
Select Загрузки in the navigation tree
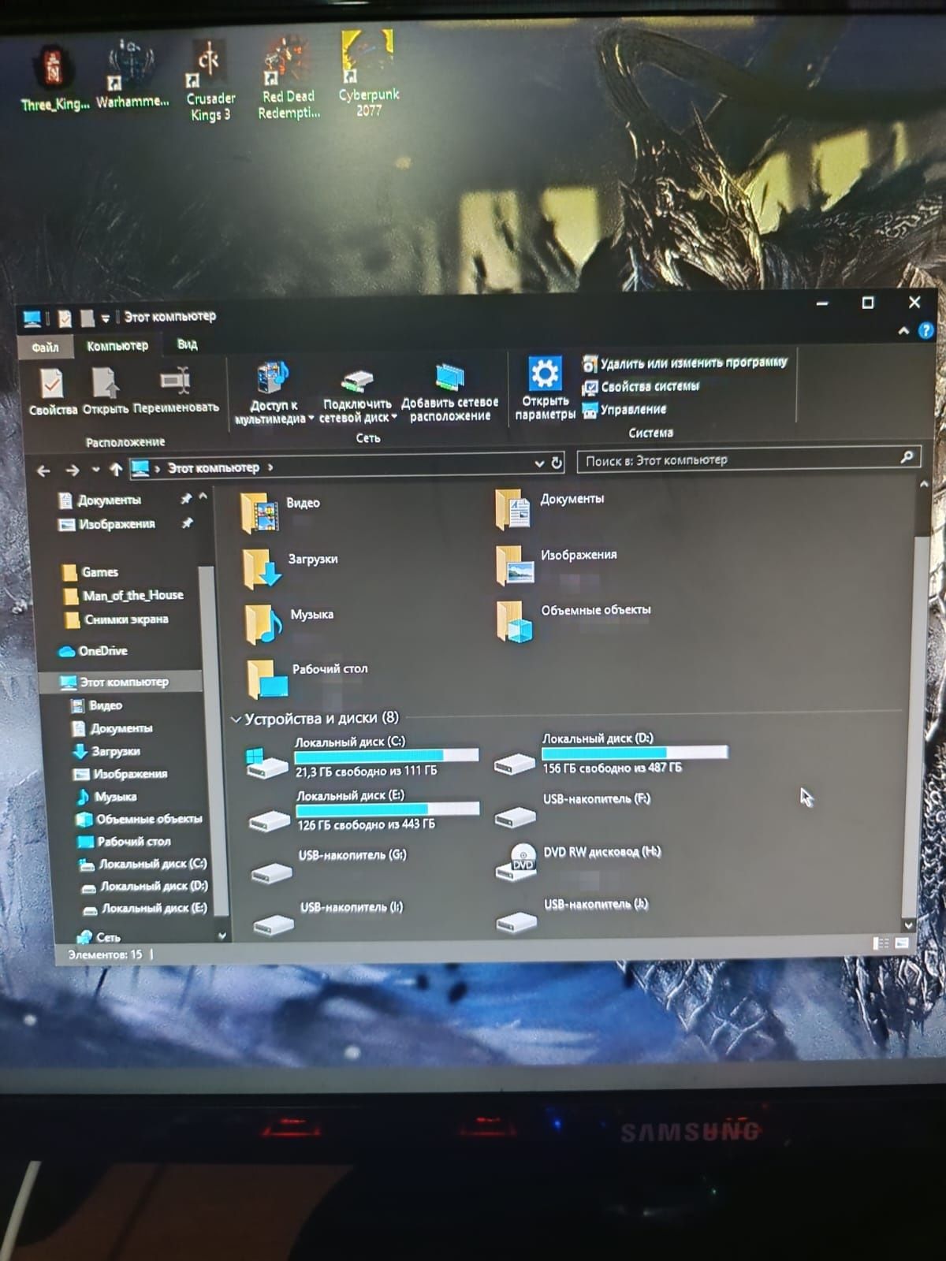(106, 751)
